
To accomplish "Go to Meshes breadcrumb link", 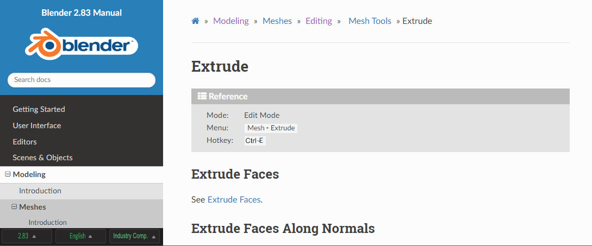I will 277,21.
